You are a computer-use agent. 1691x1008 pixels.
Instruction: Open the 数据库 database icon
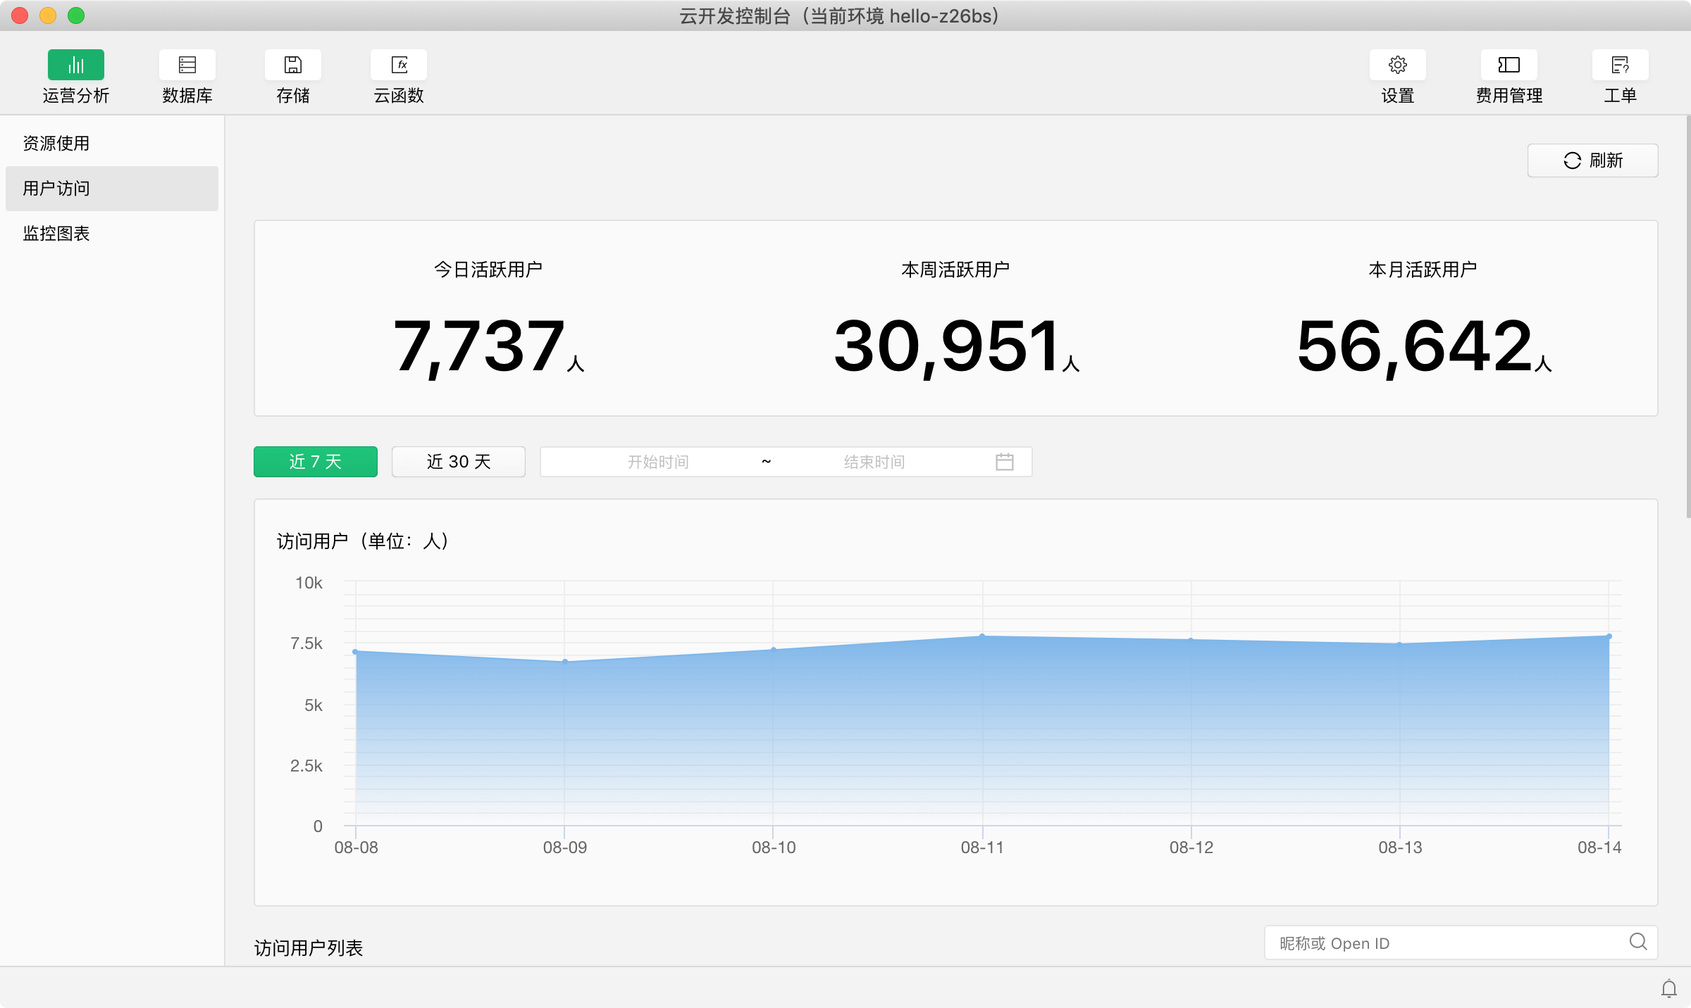[187, 65]
